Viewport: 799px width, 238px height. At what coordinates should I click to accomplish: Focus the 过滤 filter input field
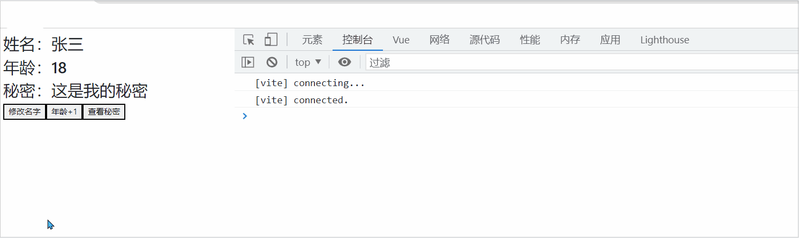tap(582, 62)
